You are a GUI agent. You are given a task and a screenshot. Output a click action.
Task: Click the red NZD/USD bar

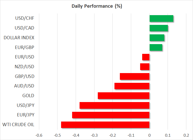coord(145,67)
